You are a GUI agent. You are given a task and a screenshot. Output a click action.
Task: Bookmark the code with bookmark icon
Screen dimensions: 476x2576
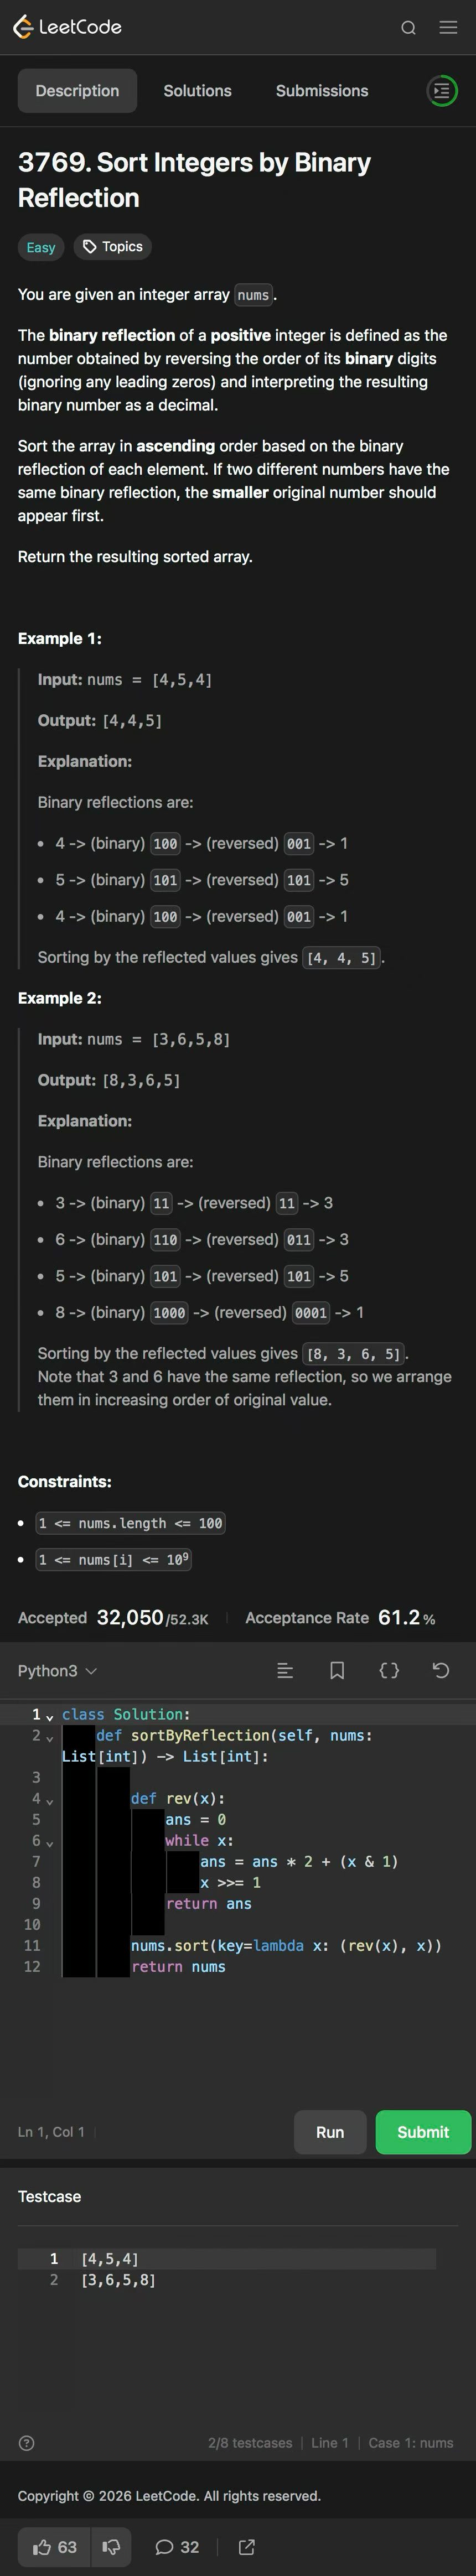tap(337, 1671)
